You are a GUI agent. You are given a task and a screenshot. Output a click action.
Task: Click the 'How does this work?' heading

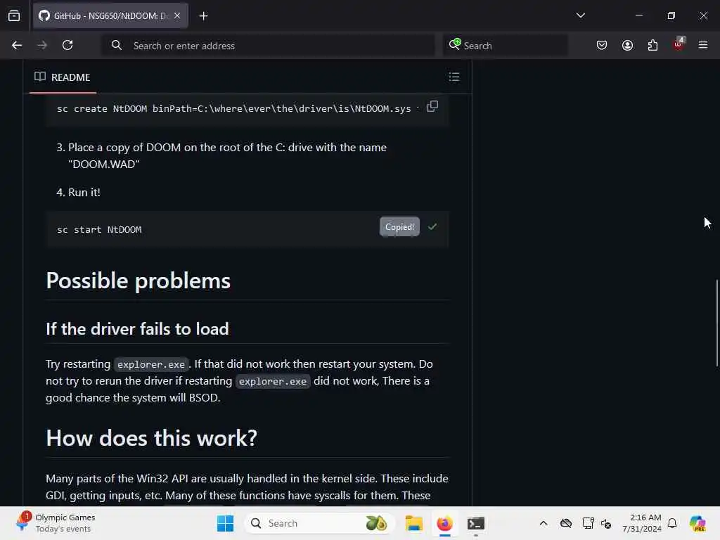click(x=152, y=438)
